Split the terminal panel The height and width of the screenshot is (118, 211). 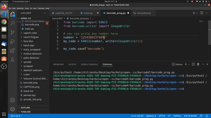193,64
